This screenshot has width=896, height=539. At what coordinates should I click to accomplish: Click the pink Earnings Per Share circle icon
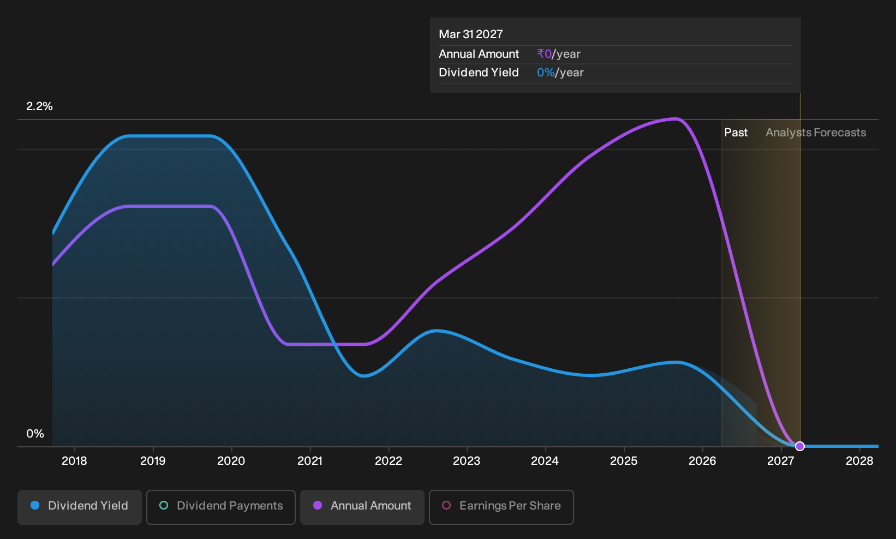pyautogui.click(x=446, y=505)
